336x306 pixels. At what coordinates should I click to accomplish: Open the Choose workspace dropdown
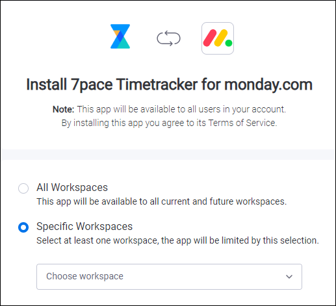click(x=169, y=277)
